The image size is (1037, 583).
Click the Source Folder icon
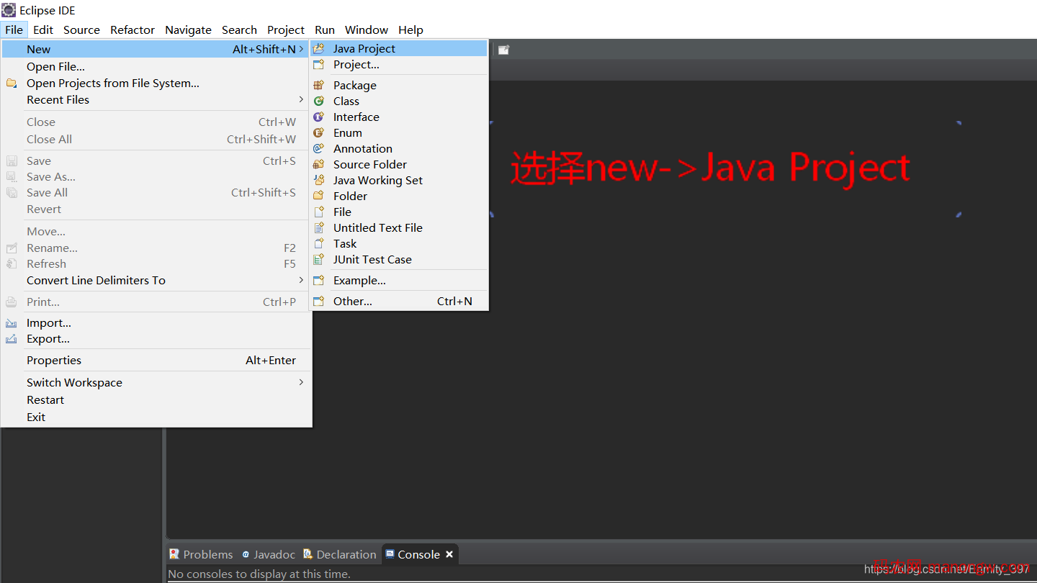pyautogui.click(x=318, y=164)
